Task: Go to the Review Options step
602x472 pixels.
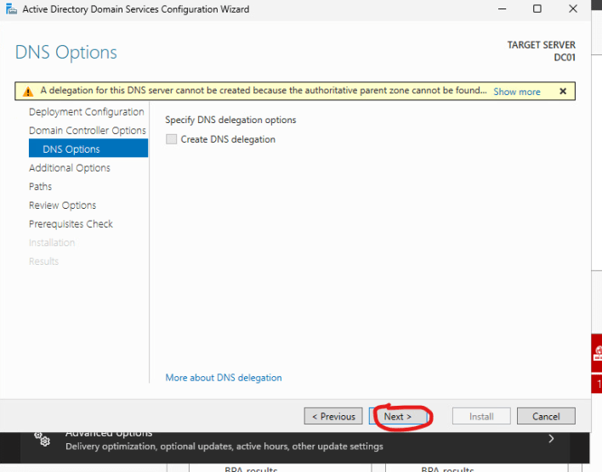Action: (63, 205)
